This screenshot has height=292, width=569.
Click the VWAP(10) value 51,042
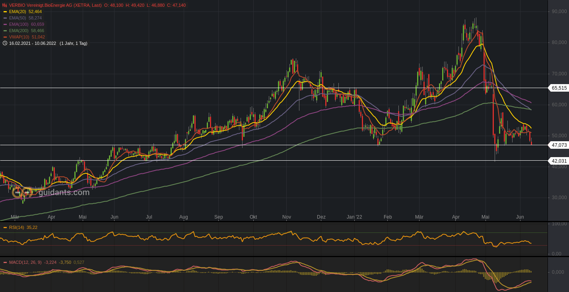(38, 37)
